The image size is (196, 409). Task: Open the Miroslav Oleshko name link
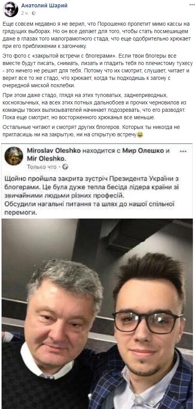[x=51, y=150]
